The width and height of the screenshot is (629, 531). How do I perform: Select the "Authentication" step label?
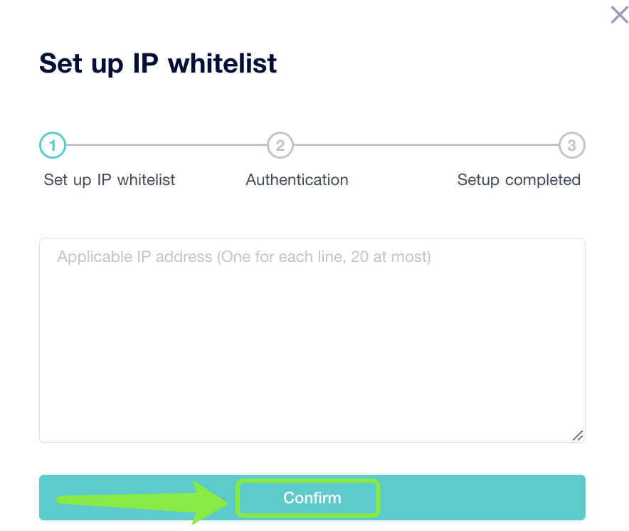[x=297, y=180]
